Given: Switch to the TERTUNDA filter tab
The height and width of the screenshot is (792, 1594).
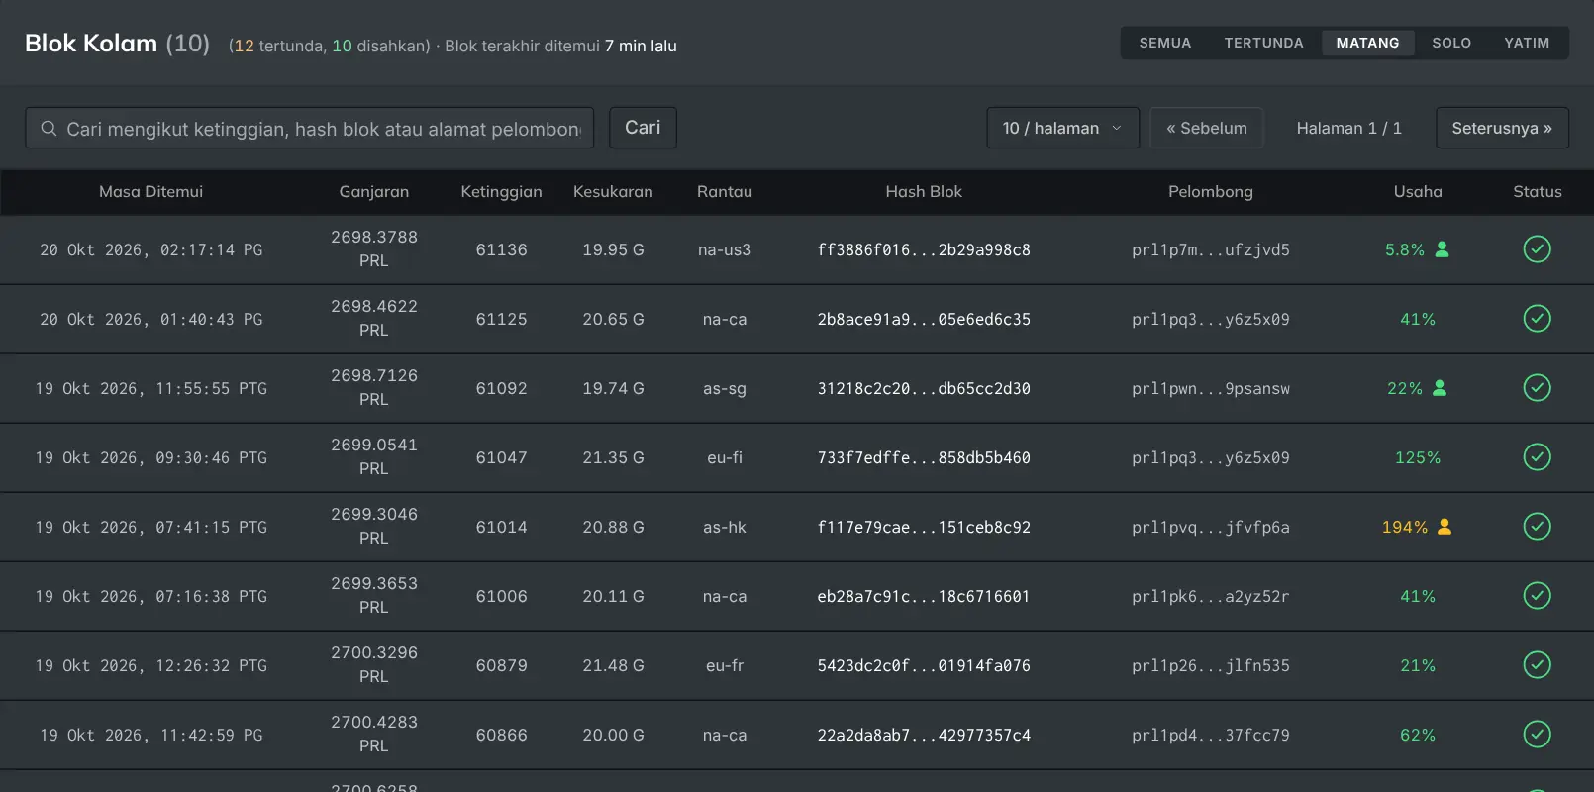Looking at the screenshot, I should [x=1264, y=43].
